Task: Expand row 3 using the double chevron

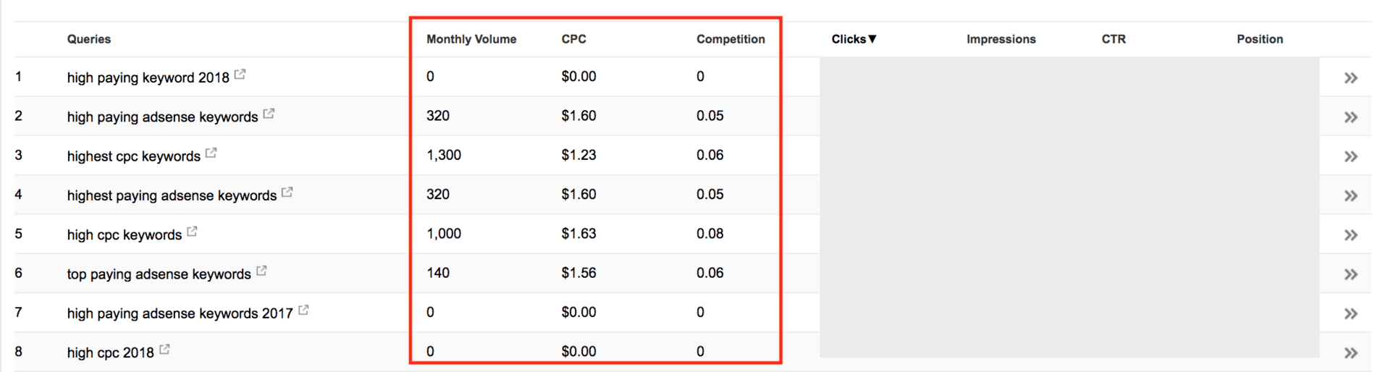Action: pyautogui.click(x=1351, y=156)
